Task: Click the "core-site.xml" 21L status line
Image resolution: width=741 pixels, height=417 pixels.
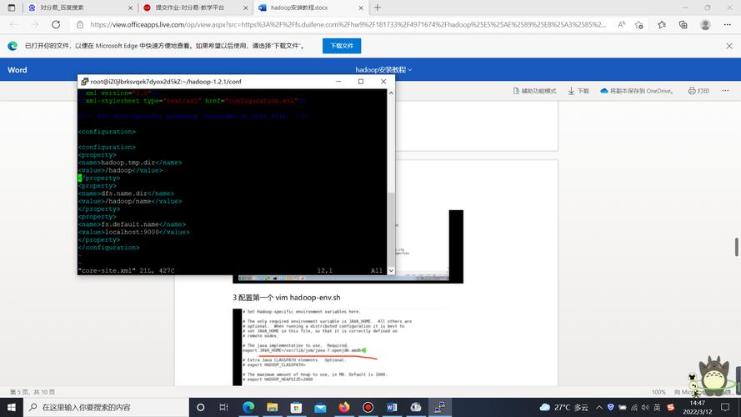Action: 126,271
